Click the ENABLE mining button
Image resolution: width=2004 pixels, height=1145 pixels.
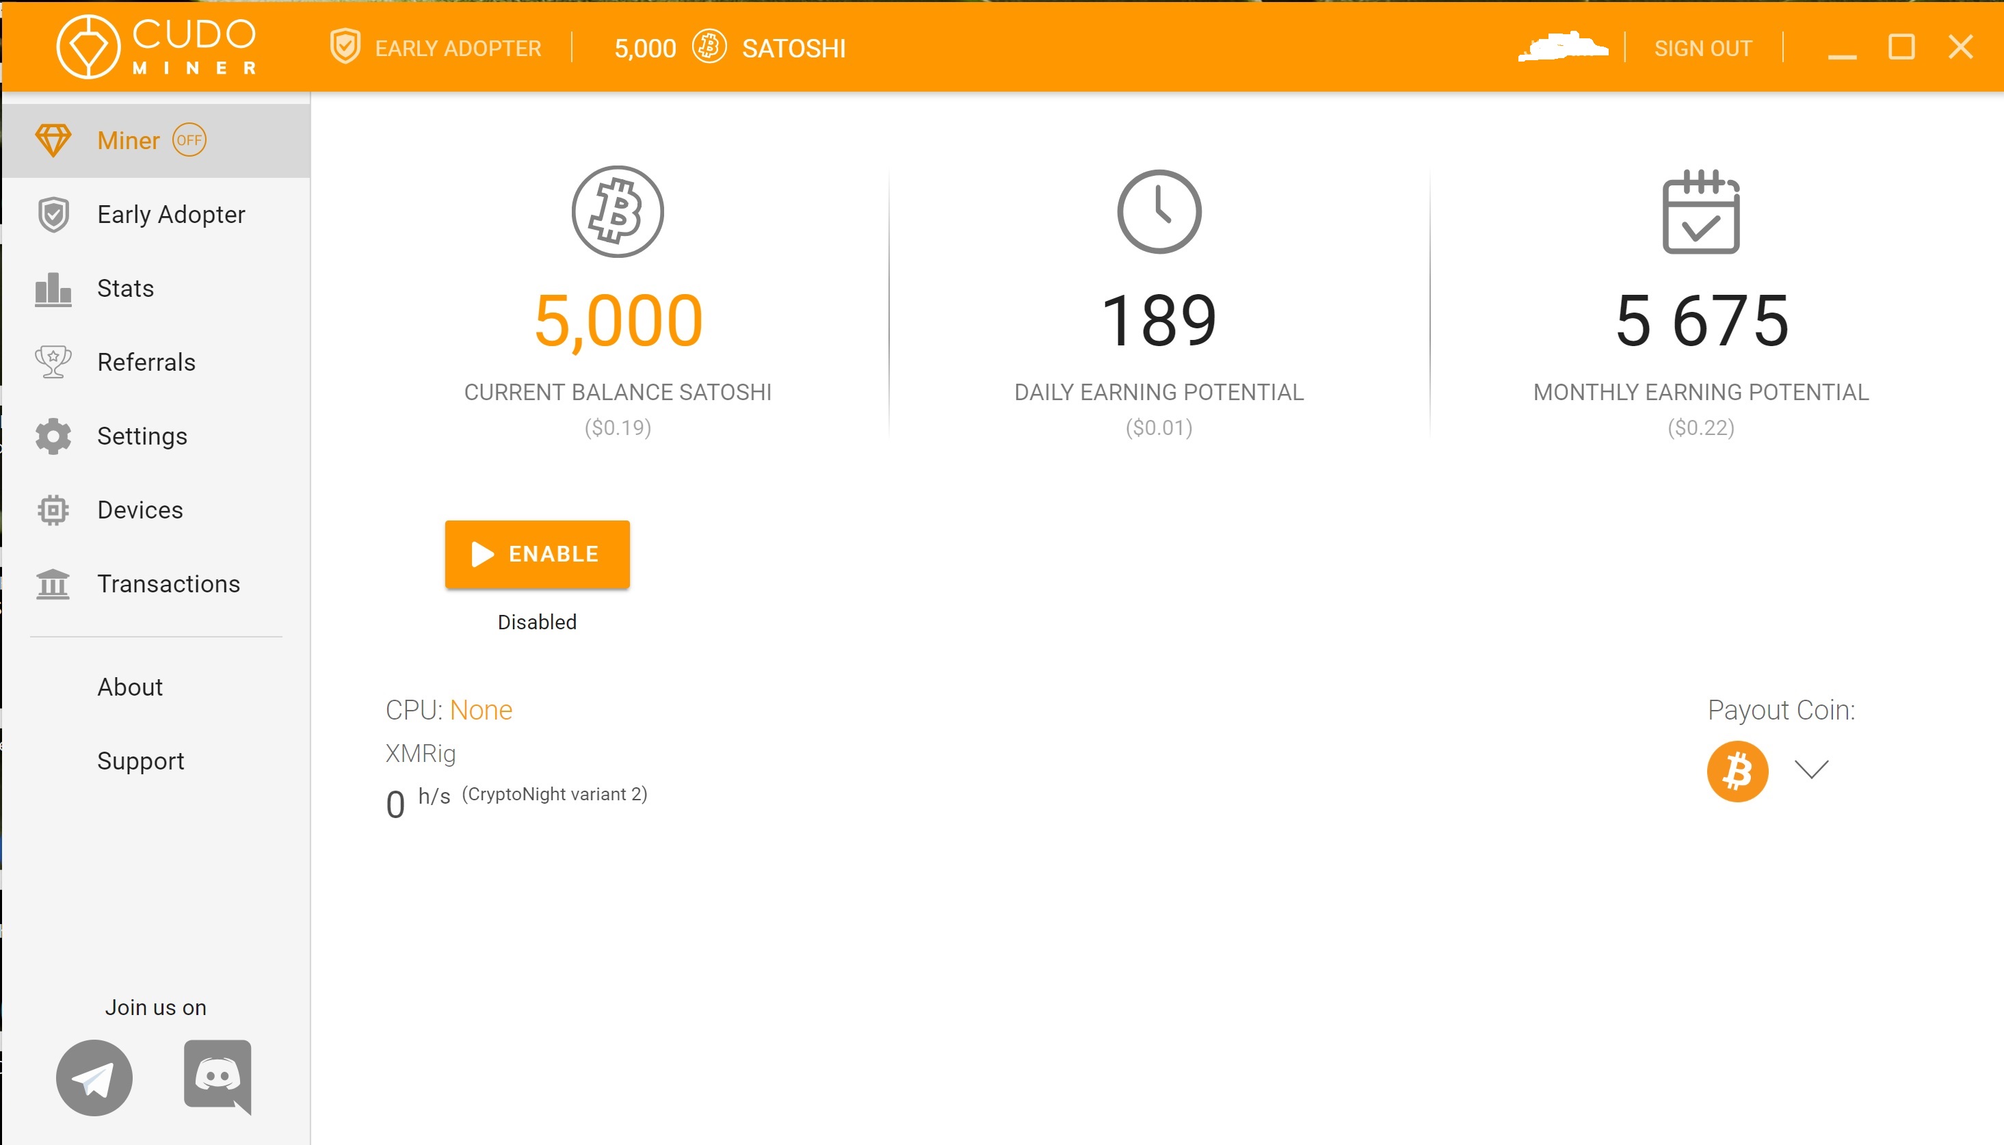point(537,555)
